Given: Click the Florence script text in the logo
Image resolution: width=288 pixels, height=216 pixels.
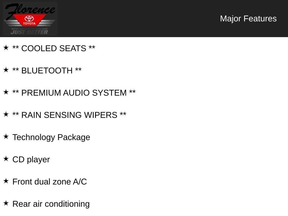Looking at the screenshot, I should [x=30, y=10].
